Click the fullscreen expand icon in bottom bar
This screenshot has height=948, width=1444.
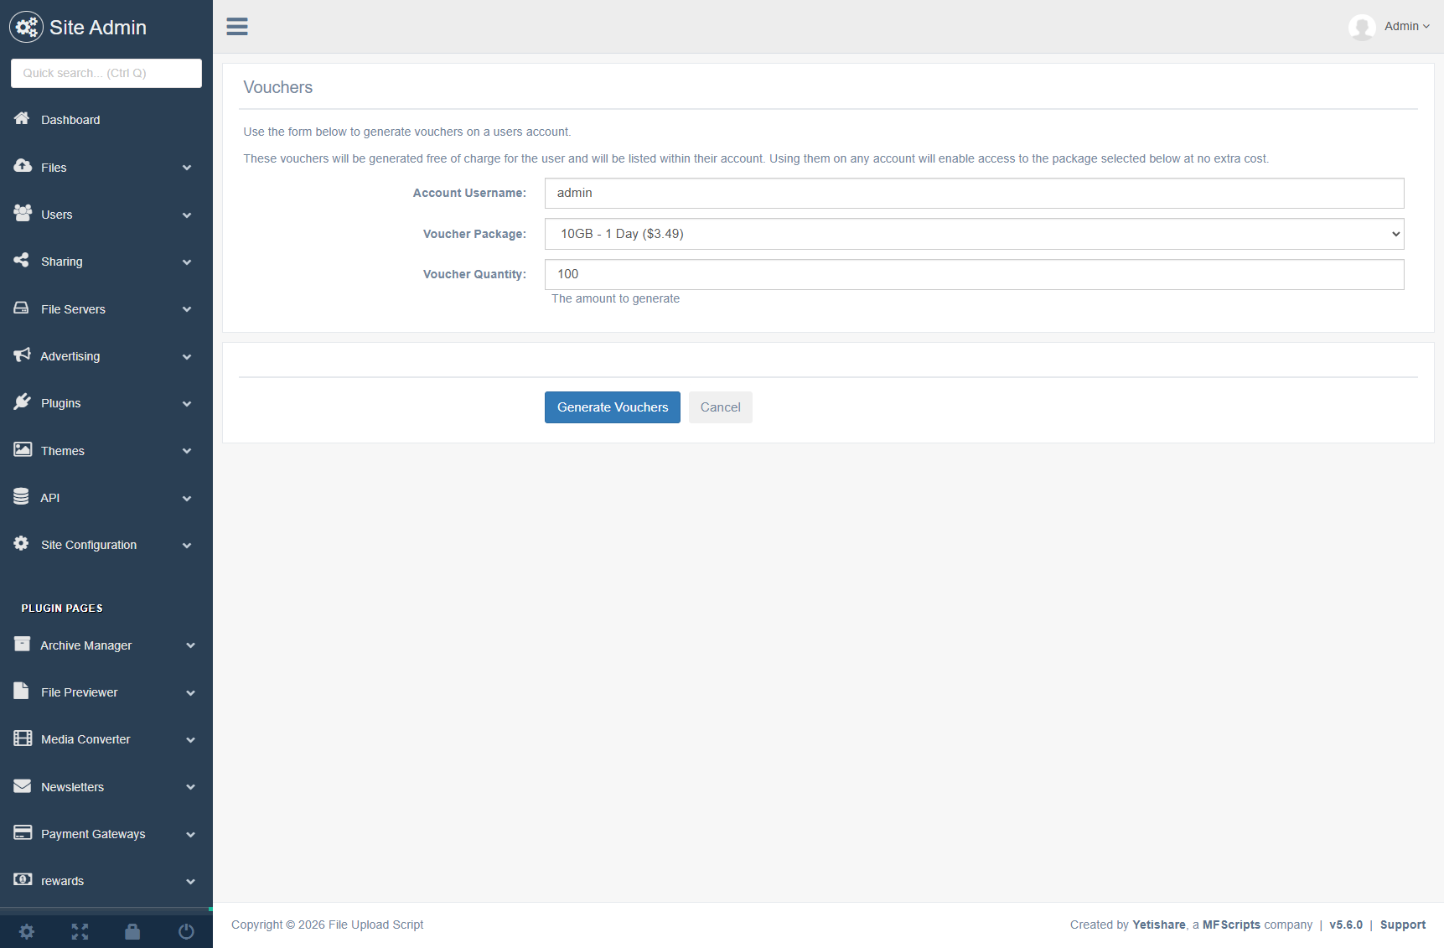click(80, 931)
